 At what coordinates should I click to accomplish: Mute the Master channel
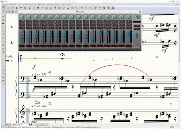(x=137, y=26)
